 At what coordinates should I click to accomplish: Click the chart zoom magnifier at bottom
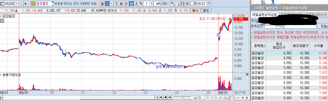pyautogui.click(x=234, y=98)
